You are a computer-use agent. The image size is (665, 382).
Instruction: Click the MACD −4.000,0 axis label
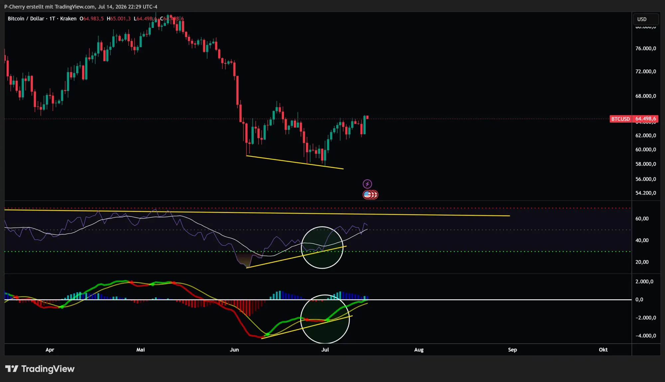coord(646,336)
